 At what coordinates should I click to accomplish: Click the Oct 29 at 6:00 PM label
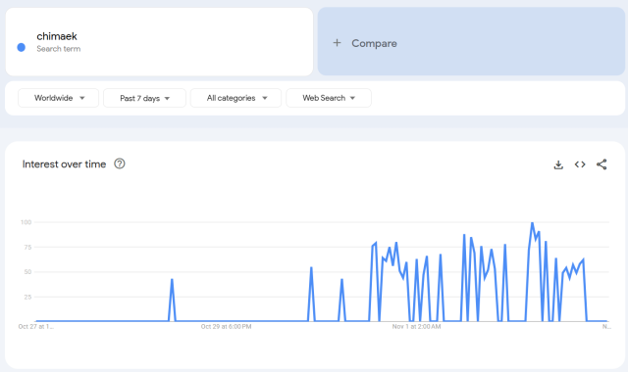(227, 326)
